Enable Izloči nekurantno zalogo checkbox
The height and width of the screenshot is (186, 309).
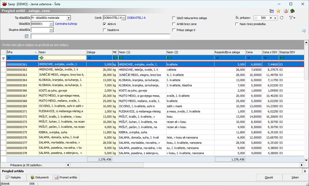click(x=174, y=18)
